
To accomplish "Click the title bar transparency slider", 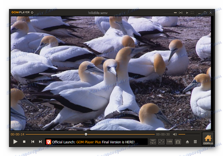I will click(170, 13).
